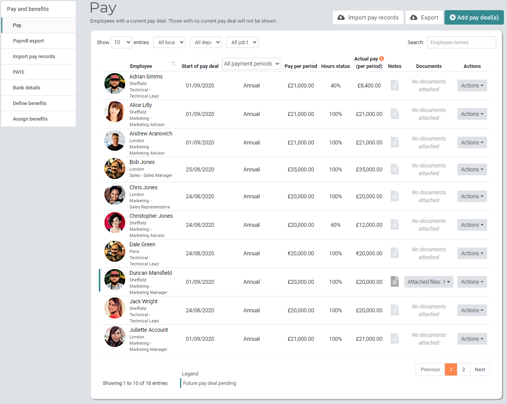Click Juliette Account's notes icon
The height and width of the screenshot is (404, 507).
tap(395, 338)
